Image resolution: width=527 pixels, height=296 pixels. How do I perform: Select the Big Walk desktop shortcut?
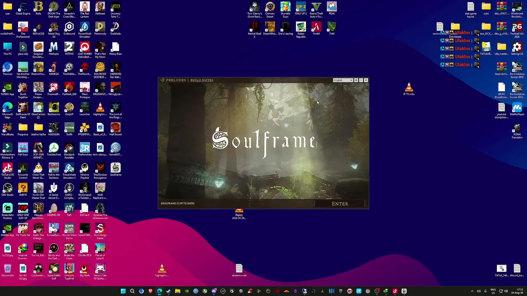pos(85,271)
